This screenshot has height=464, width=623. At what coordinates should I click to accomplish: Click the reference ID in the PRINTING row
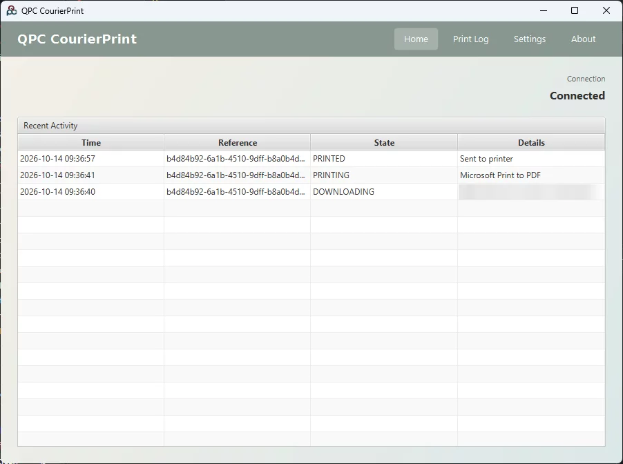[237, 175]
